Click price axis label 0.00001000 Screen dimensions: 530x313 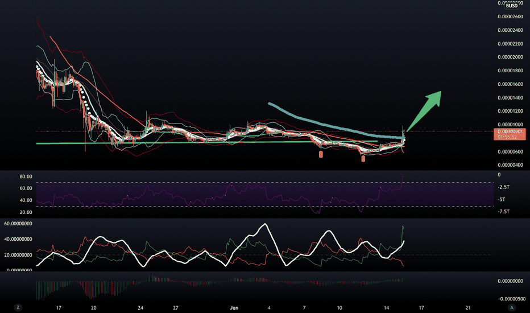click(x=511, y=125)
